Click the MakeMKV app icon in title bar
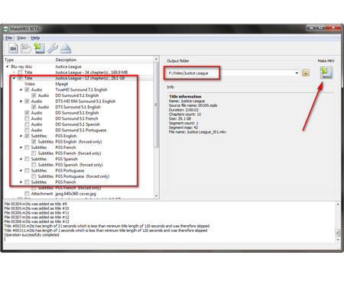The width and height of the screenshot is (344, 284). (x=5, y=29)
